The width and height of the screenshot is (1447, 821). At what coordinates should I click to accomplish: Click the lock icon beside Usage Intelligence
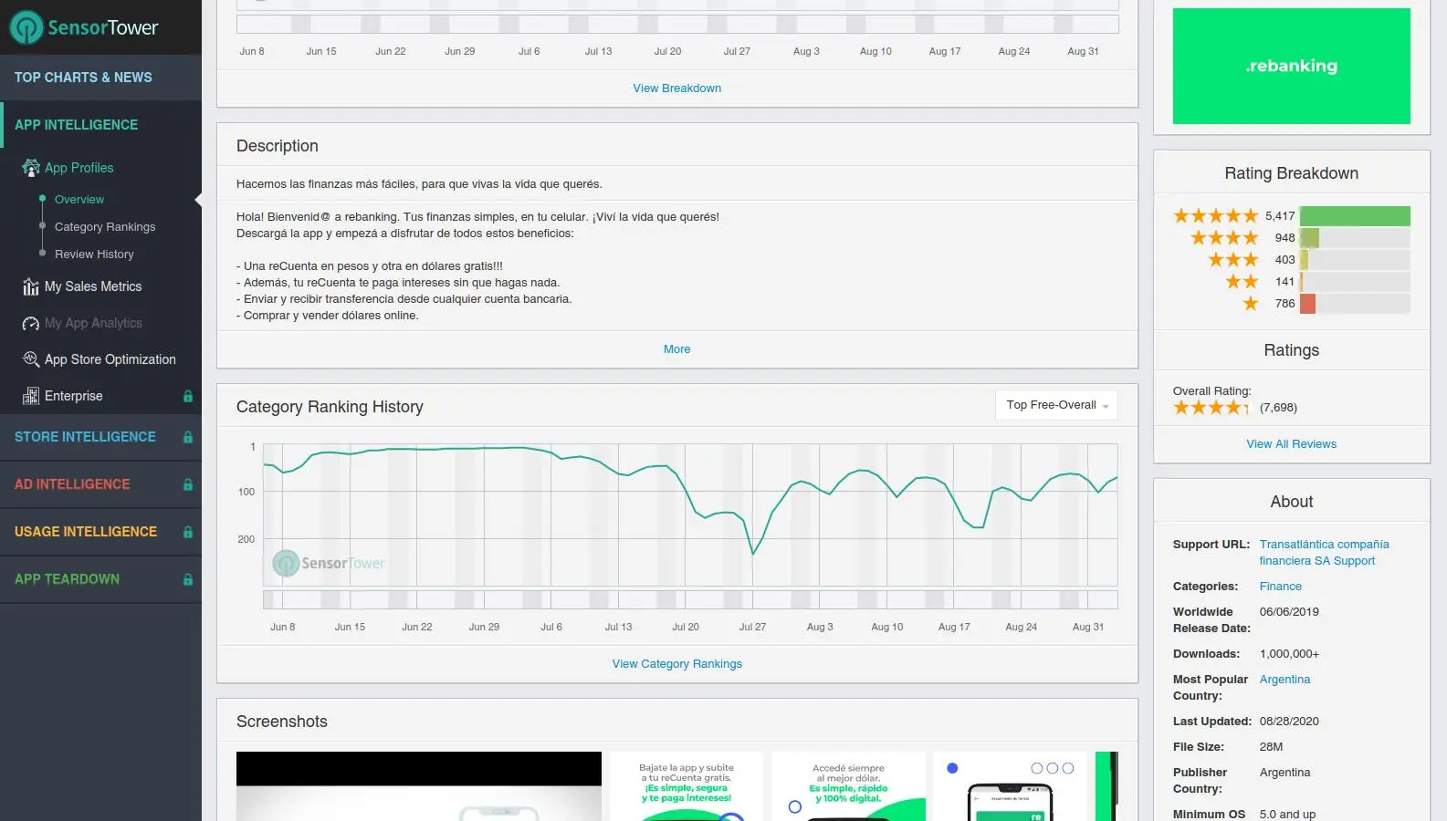[x=188, y=532]
